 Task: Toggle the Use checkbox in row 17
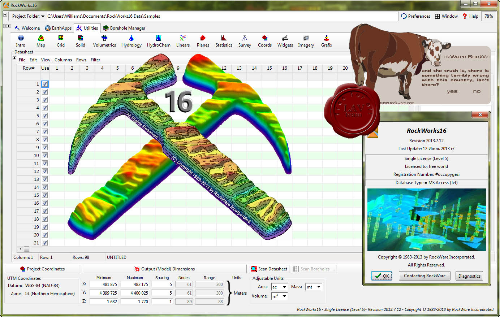coord(45,211)
